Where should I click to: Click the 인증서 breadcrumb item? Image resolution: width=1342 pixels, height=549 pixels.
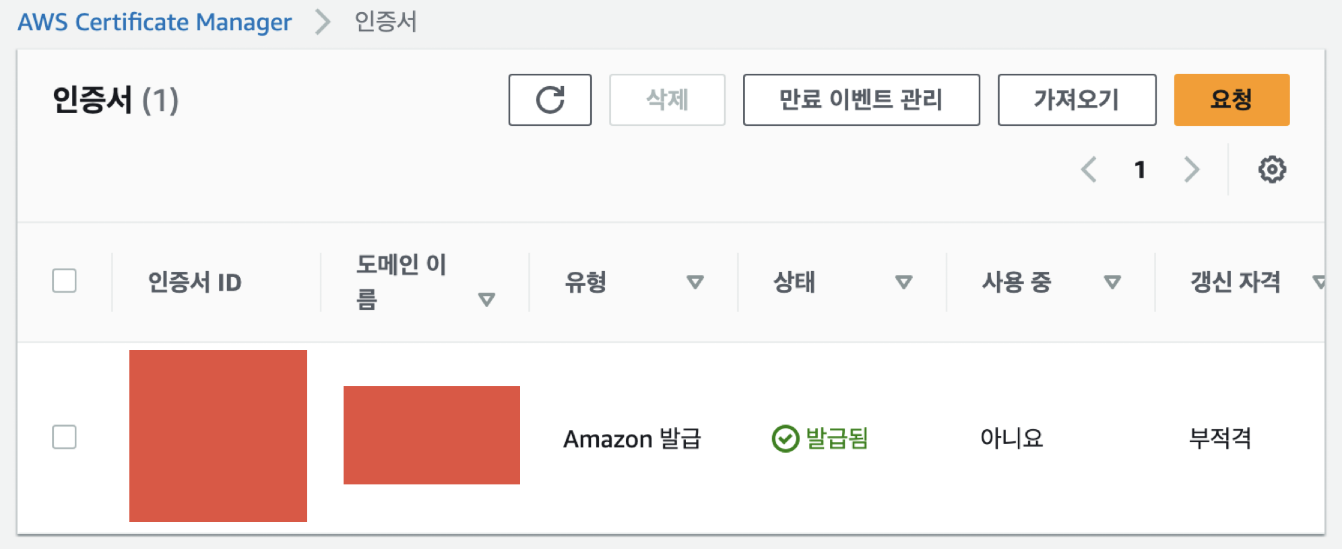(x=385, y=22)
